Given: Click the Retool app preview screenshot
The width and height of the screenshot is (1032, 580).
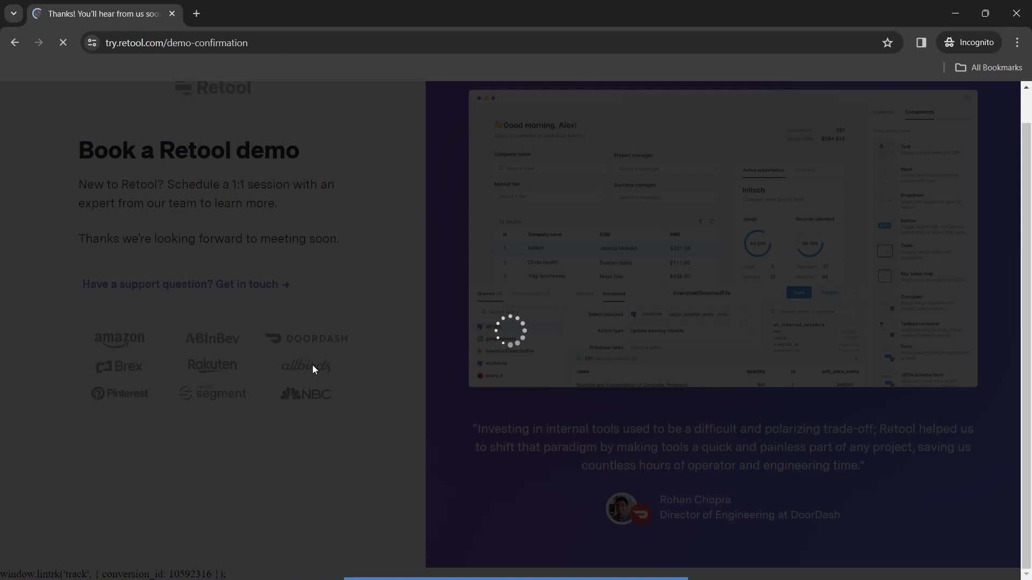Looking at the screenshot, I should tap(723, 238).
